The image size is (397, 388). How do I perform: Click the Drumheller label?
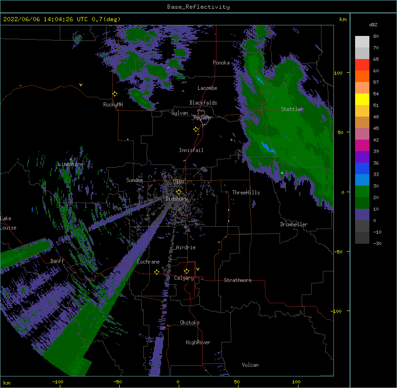coord(294,224)
